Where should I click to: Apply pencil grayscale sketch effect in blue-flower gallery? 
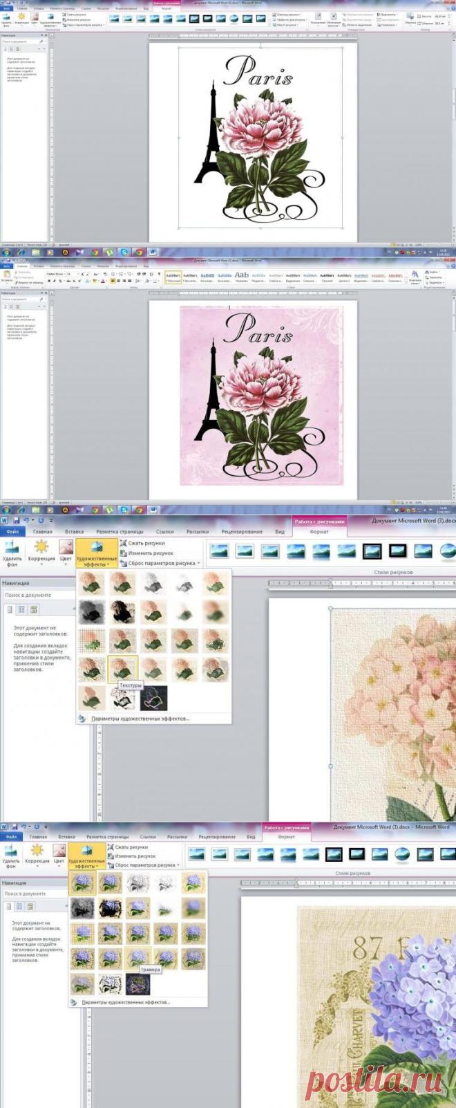(138, 883)
